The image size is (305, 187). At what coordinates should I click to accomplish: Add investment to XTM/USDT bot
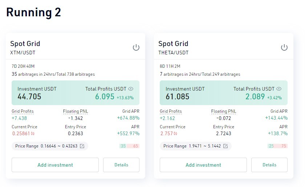coord(55,165)
